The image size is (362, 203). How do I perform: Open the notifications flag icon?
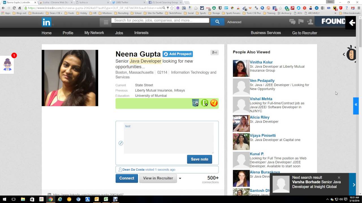coord(301,22)
